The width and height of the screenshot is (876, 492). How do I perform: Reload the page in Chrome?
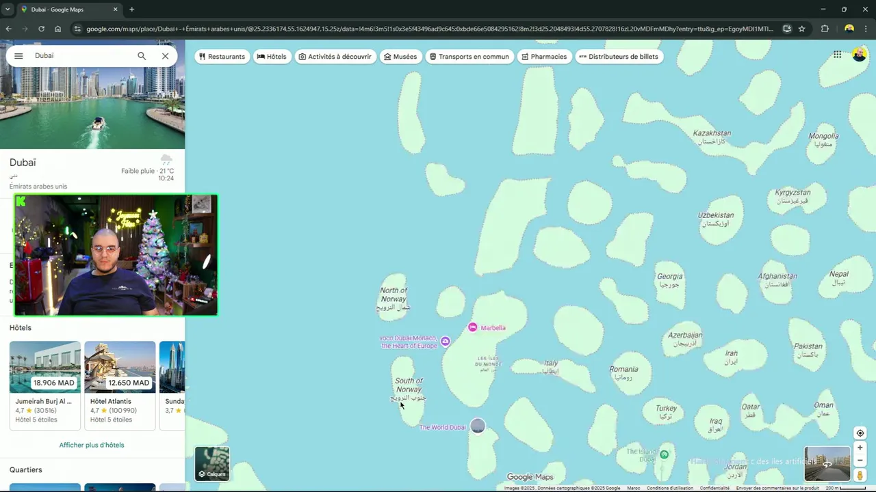click(41, 29)
